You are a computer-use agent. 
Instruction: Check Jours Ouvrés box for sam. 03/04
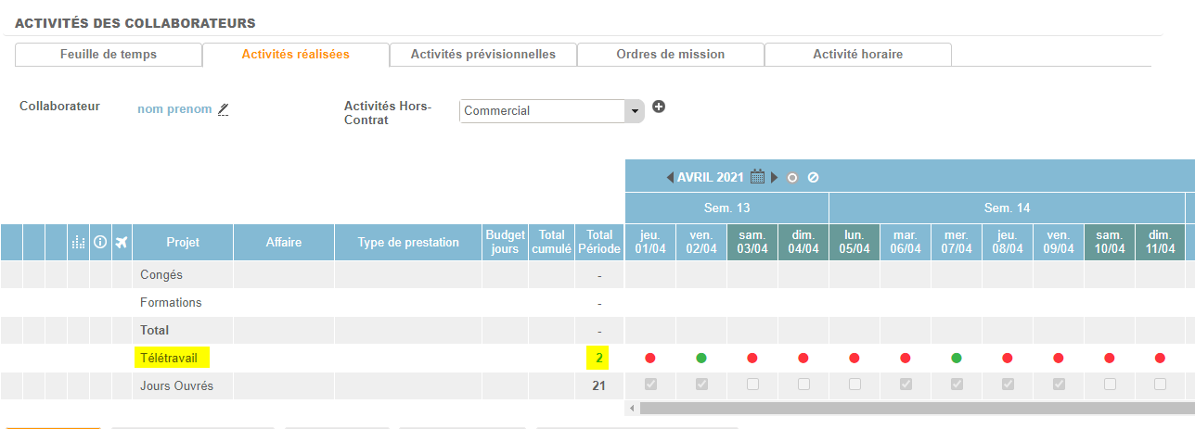point(752,385)
